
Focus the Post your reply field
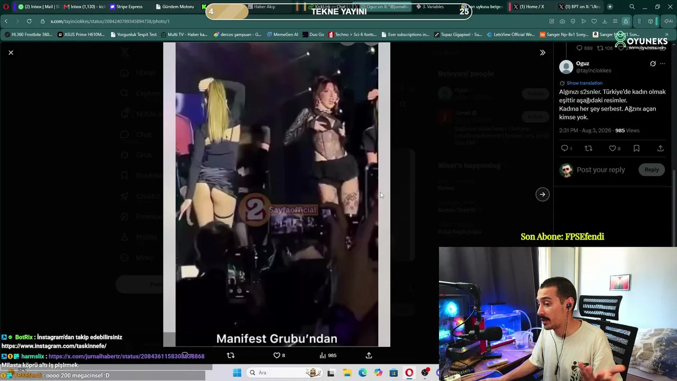[x=601, y=170]
